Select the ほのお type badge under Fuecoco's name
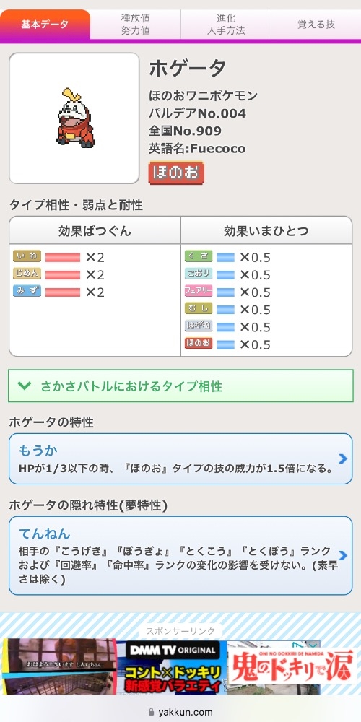The height and width of the screenshot is (722, 361). click(176, 173)
